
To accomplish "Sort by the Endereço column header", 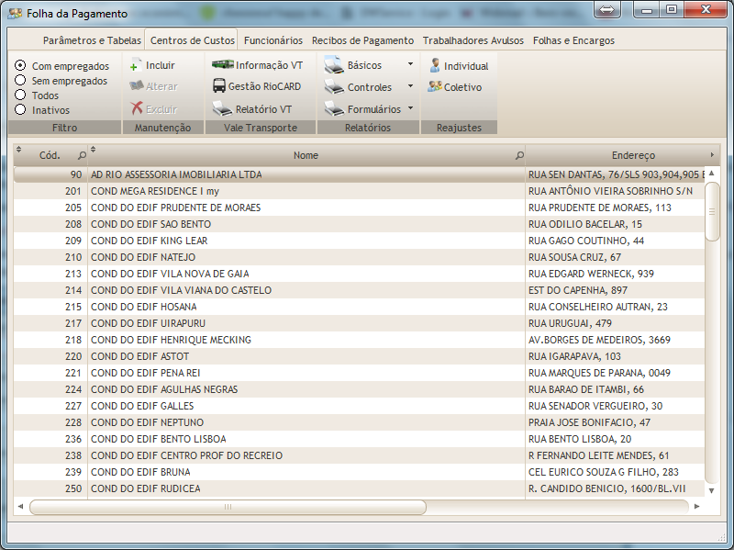I will 633,155.
